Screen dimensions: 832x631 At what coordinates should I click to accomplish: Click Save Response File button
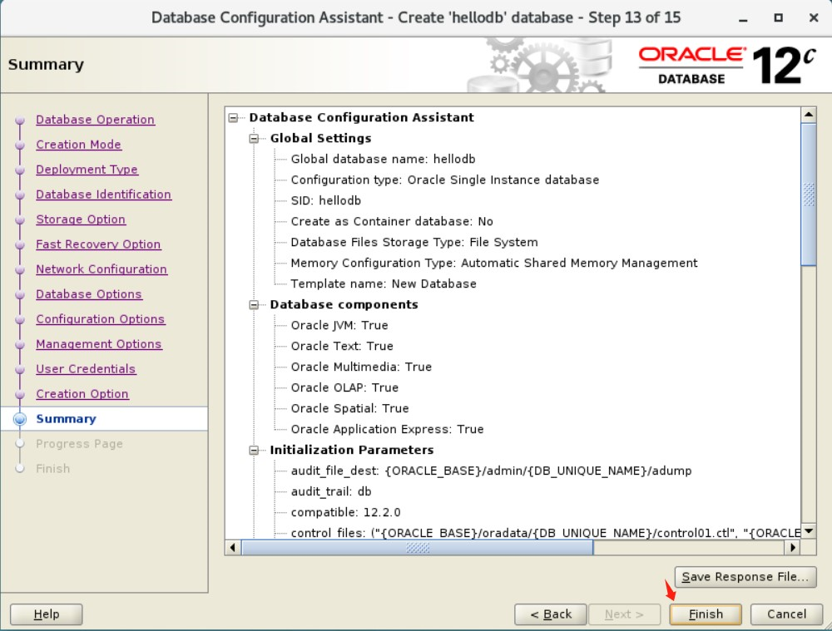click(x=745, y=576)
